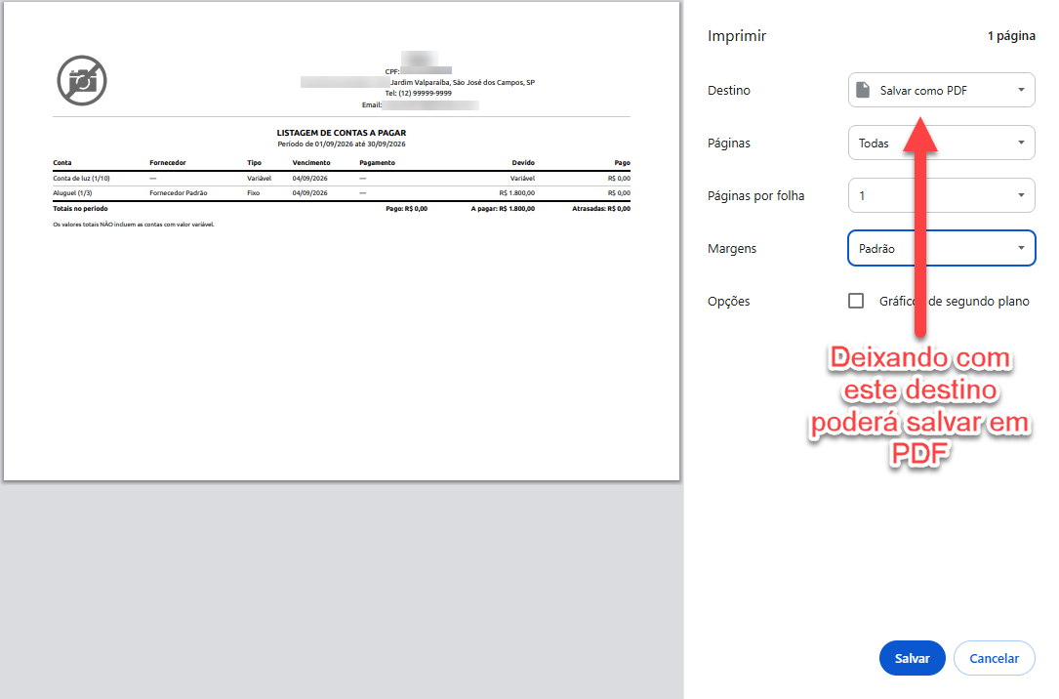Click the Salvar button
The image size is (1059, 699).
point(912,658)
